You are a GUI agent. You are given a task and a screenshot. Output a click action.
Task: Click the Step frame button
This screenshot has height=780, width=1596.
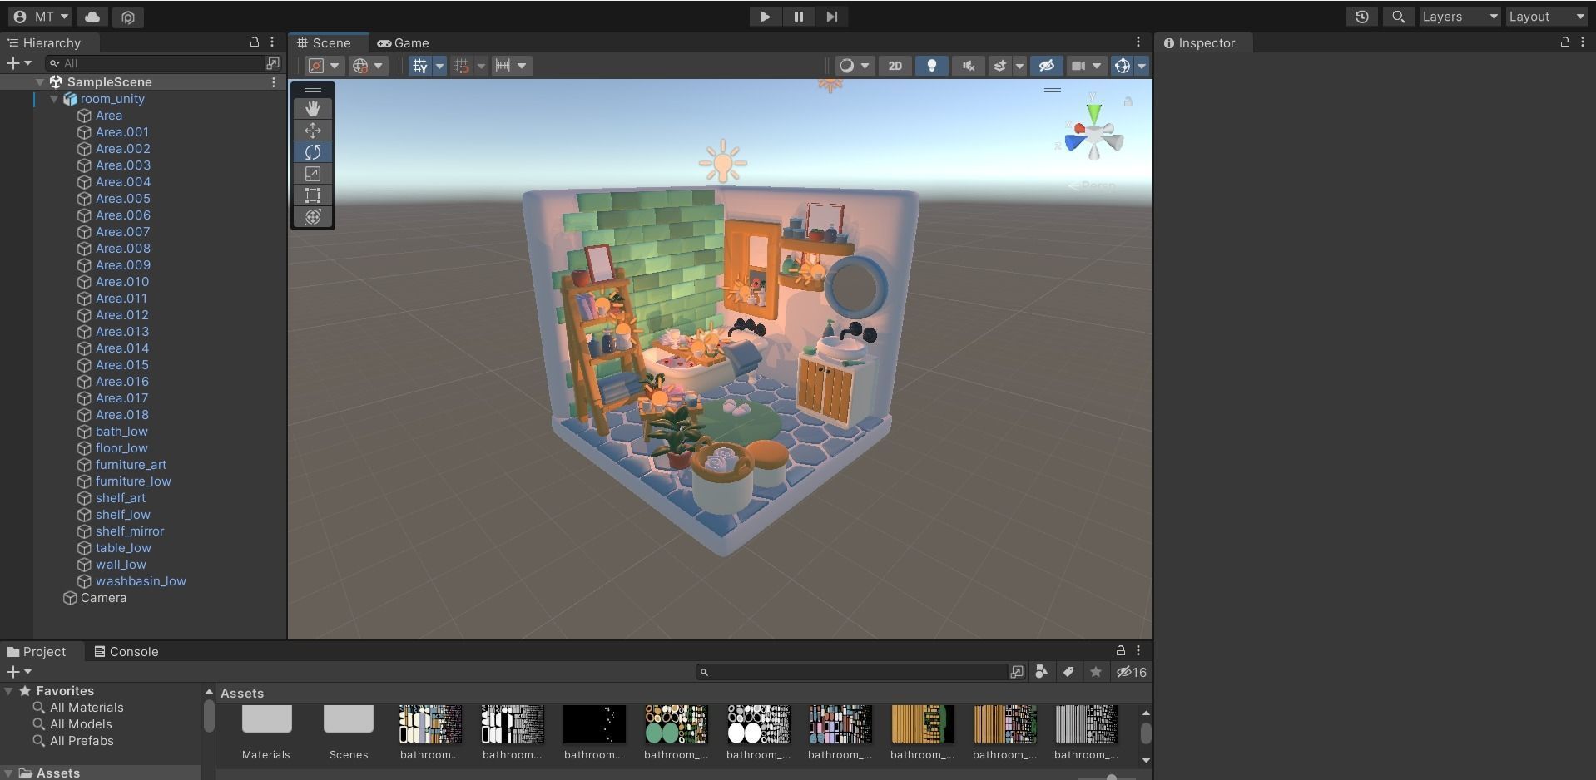tap(831, 17)
